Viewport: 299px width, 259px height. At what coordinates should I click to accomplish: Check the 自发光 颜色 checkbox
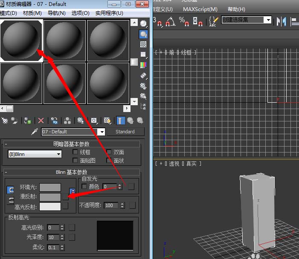[x=84, y=186]
